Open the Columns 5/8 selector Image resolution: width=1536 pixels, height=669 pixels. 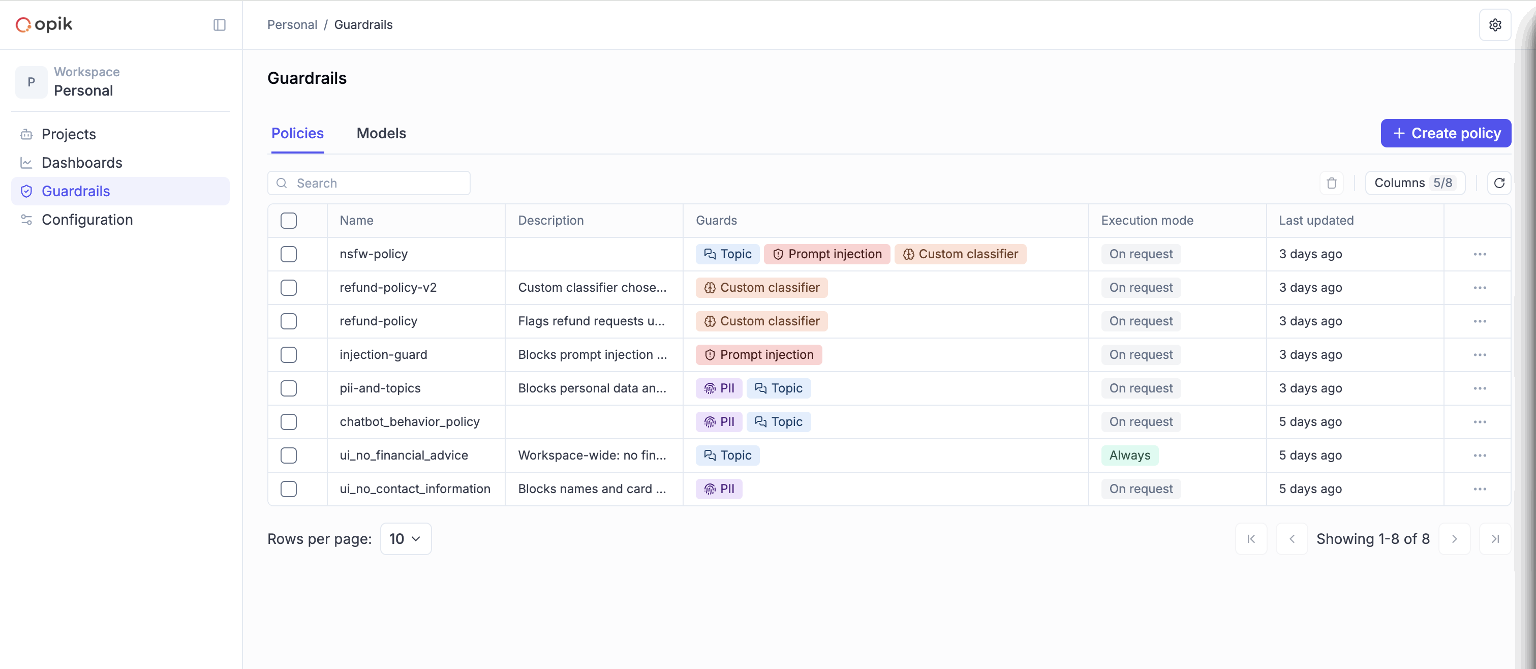click(x=1415, y=183)
